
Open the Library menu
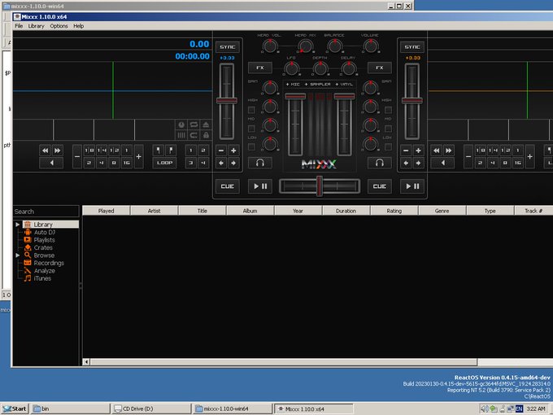36,26
